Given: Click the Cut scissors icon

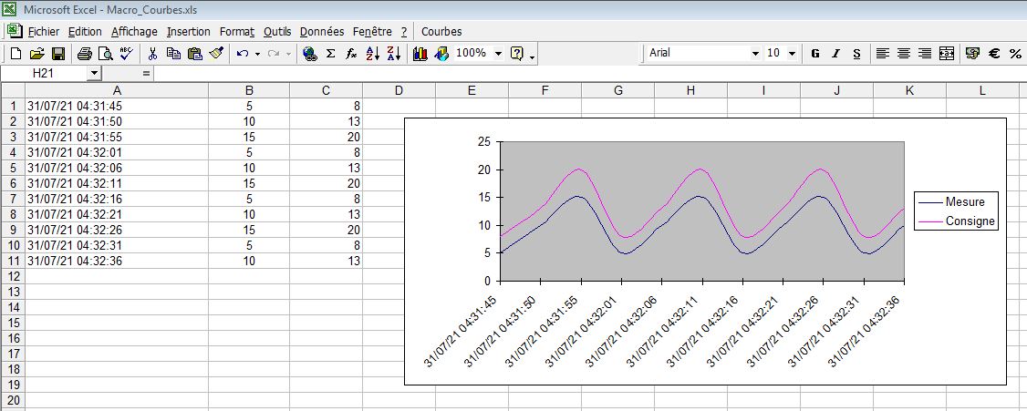Looking at the screenshot, I should tap(152, 54).
